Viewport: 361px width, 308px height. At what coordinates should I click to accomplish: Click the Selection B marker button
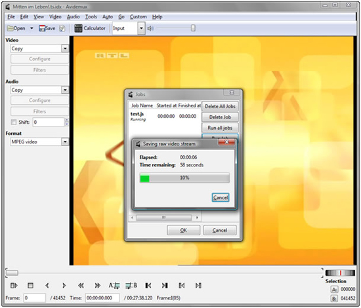coord(334,298)
